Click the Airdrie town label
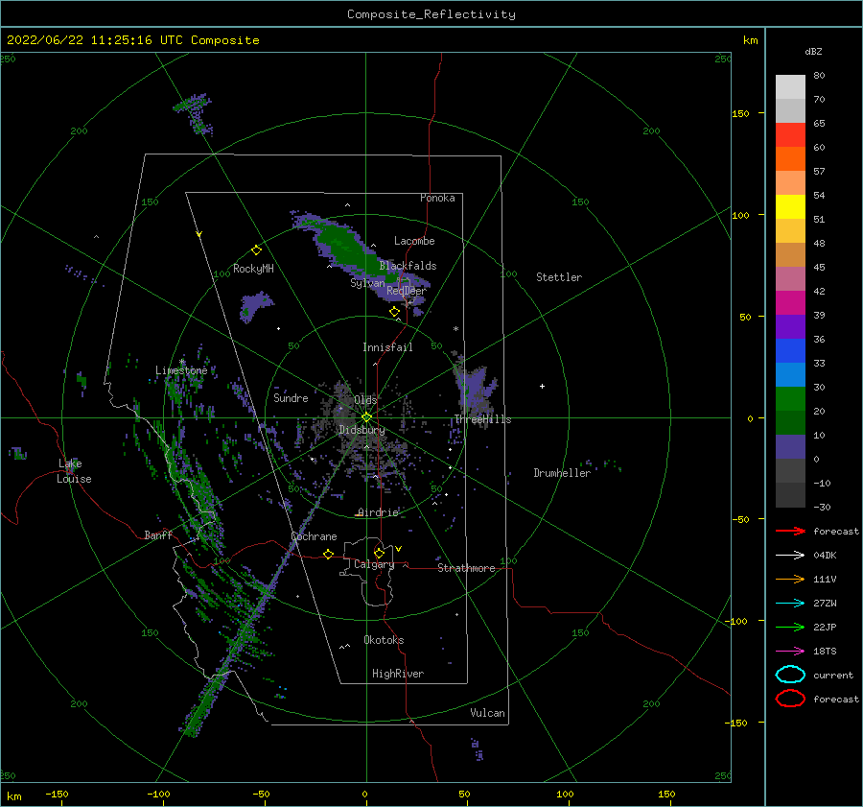863x807 pixels. click(378, 512)
